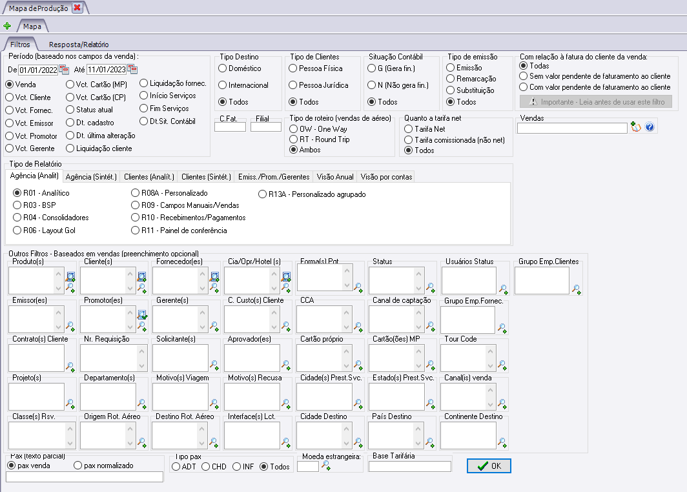Open the Visão por contas tab
This screenshot has width=687, height=492.
pyautogui.click(x=386, y=176)
